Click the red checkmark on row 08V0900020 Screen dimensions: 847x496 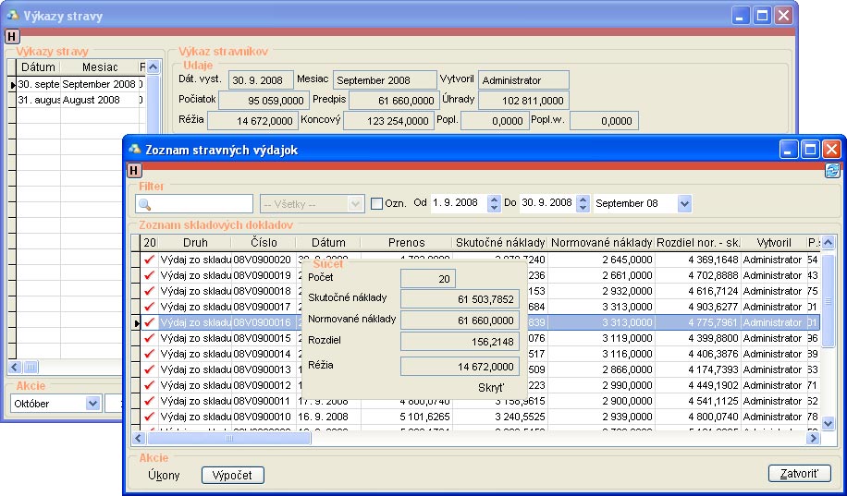150,260
